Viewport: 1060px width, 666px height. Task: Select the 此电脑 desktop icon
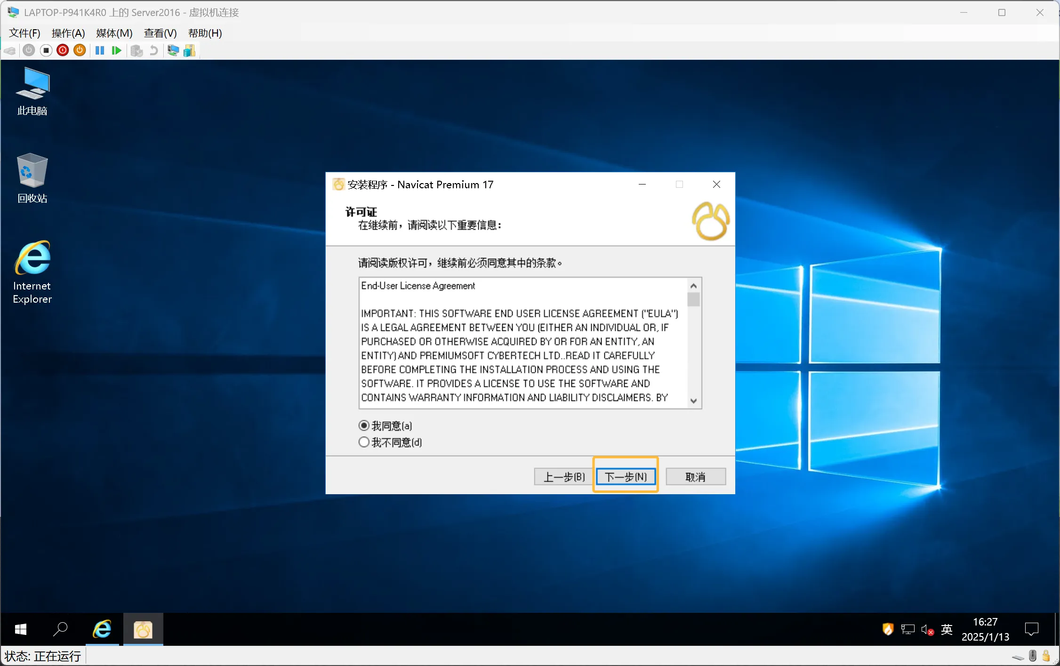pyautogui.click(x=32, y=92)
